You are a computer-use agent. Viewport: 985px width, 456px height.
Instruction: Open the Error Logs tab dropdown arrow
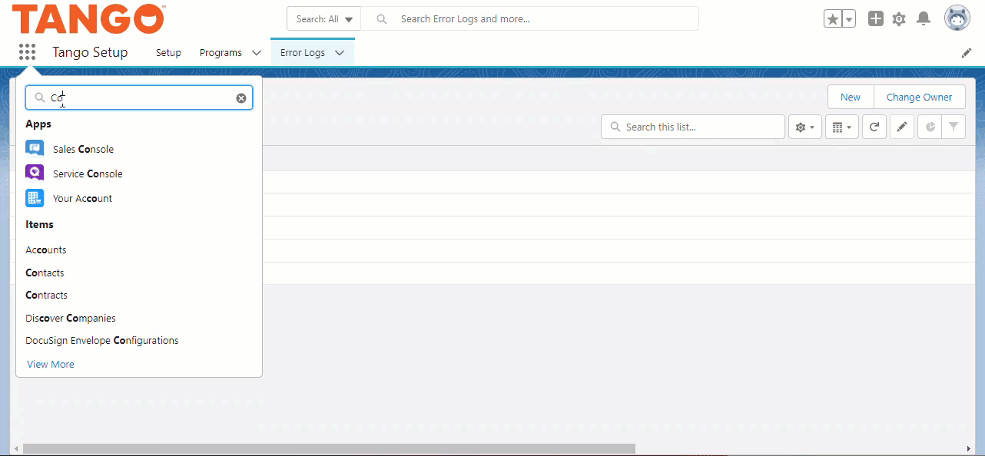click(x=339, y=52)
